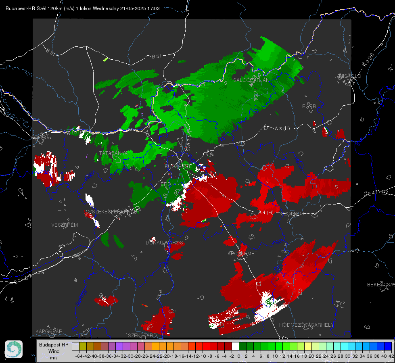The image size is (395, 363).
Task: Click the DUNAUJVAROS city label
Action: [164, 242]
